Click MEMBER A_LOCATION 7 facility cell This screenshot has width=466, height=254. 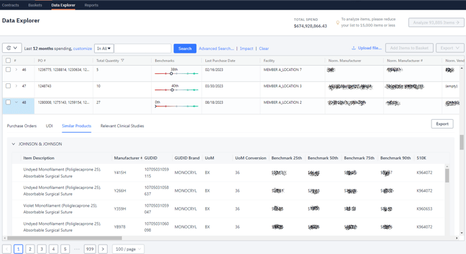(x=282, y=70)
